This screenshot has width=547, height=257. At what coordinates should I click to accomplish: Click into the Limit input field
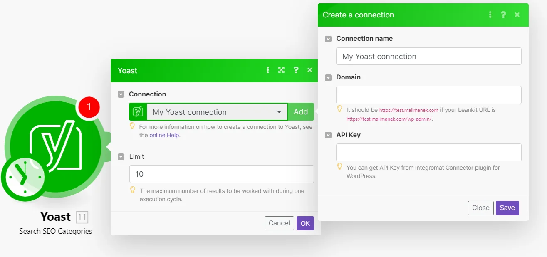[222, 174]
